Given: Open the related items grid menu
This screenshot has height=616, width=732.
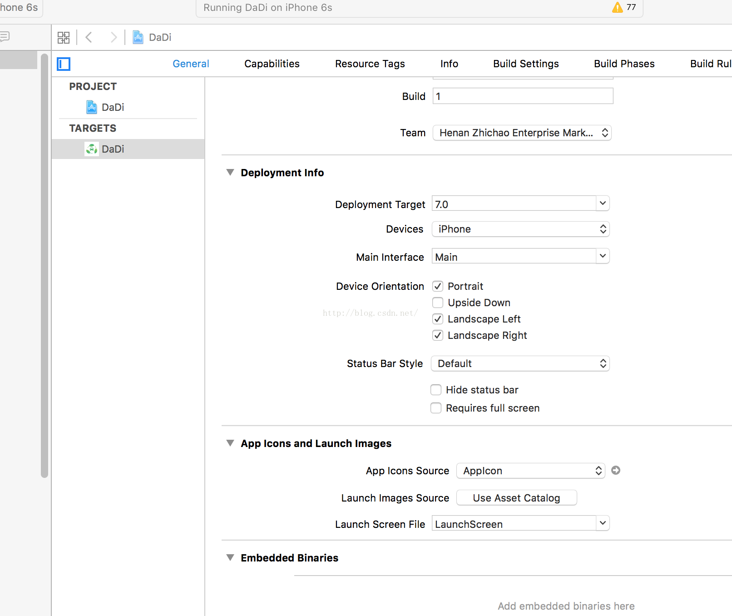Looking at the screenshot, I should (64, 37).
